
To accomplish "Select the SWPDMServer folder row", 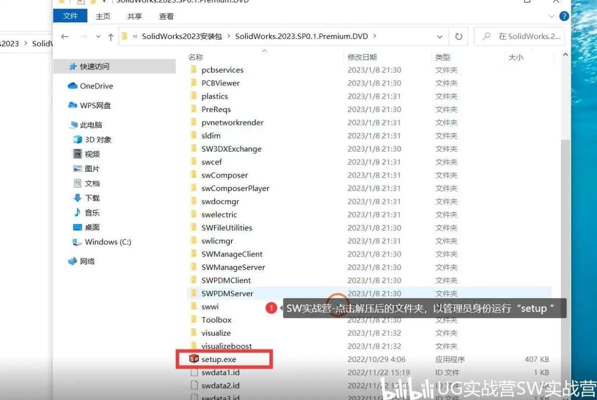I will [x=369, y=293].
